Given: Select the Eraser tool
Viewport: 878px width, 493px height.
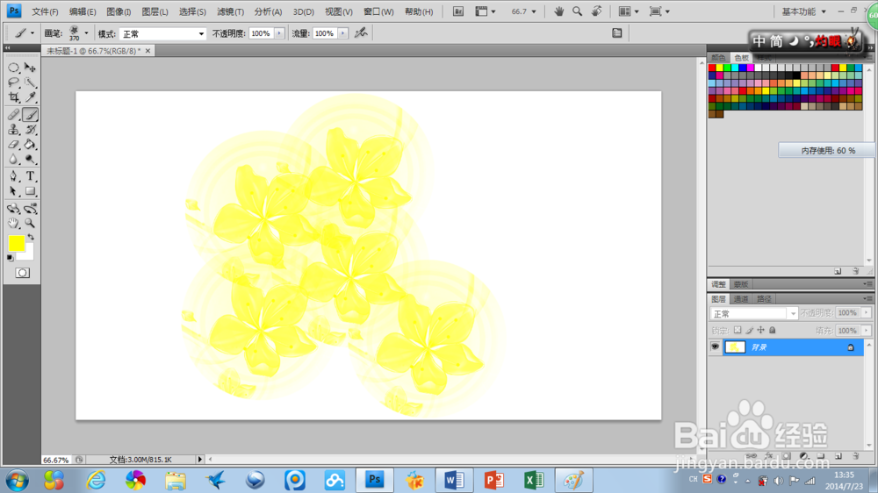Looking at the screenshot, I should point(13,145).
